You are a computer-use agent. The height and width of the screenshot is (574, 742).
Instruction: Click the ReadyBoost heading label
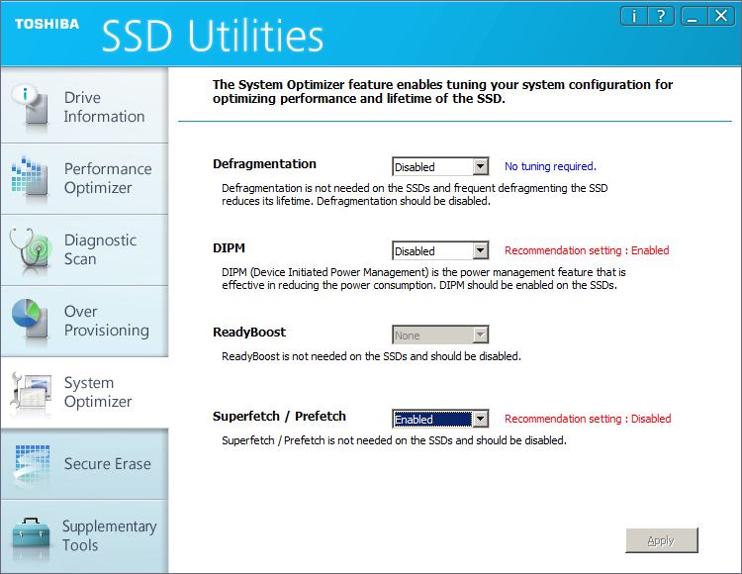point(249,333)
